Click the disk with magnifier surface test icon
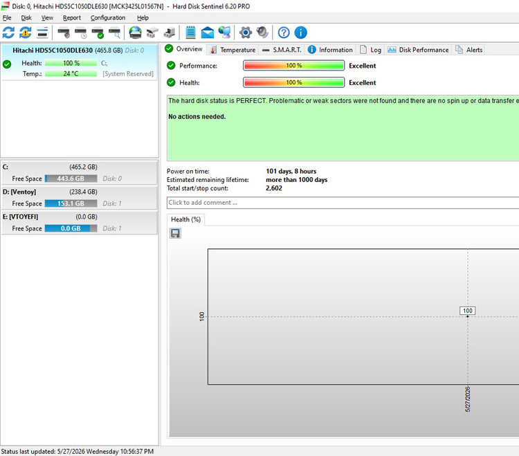The image size is (519, 456). 114,33
